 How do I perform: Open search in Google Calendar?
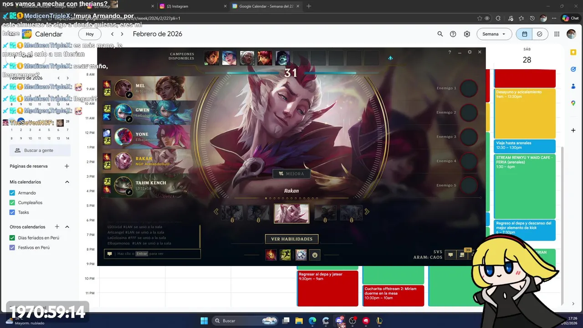tap(440, 34)
